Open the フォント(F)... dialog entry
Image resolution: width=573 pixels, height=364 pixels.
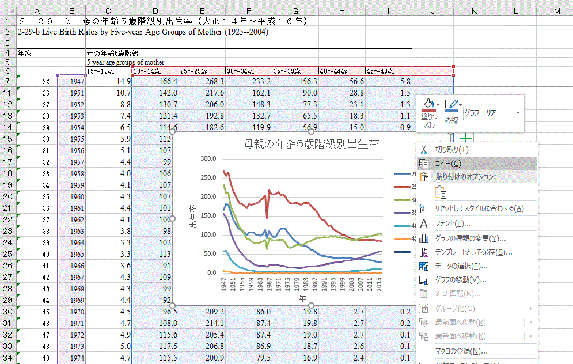(477, 223)
